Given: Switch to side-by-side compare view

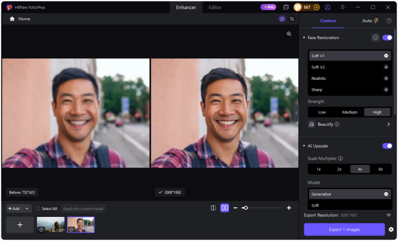Looking at the screenshot, I should click(225, 208).
